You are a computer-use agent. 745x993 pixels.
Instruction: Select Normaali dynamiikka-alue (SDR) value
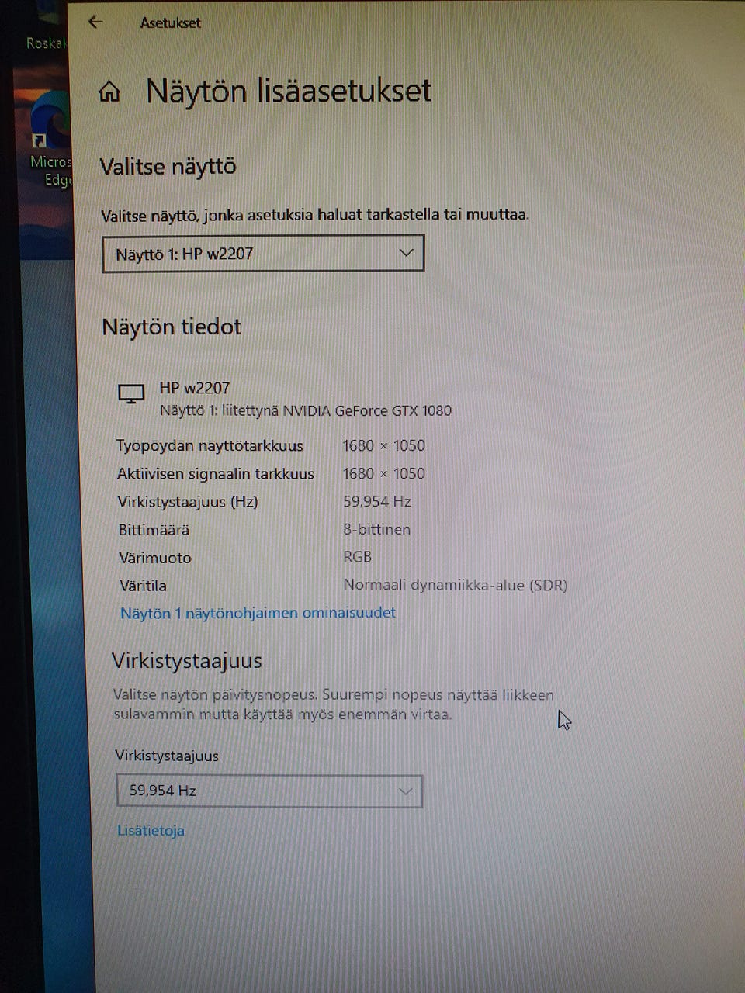click(456, 585)
